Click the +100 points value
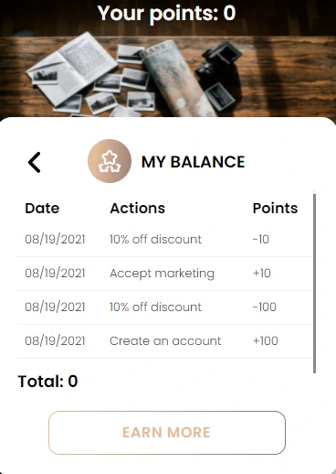 point(266,341)
